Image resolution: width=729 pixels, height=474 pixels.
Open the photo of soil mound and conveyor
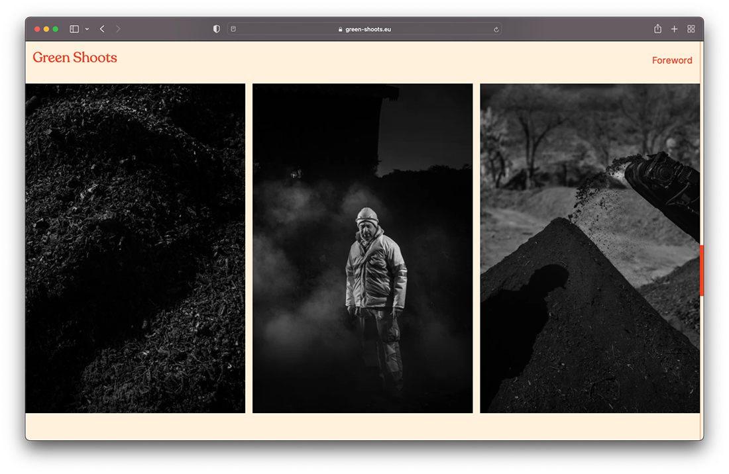[590, 248]
